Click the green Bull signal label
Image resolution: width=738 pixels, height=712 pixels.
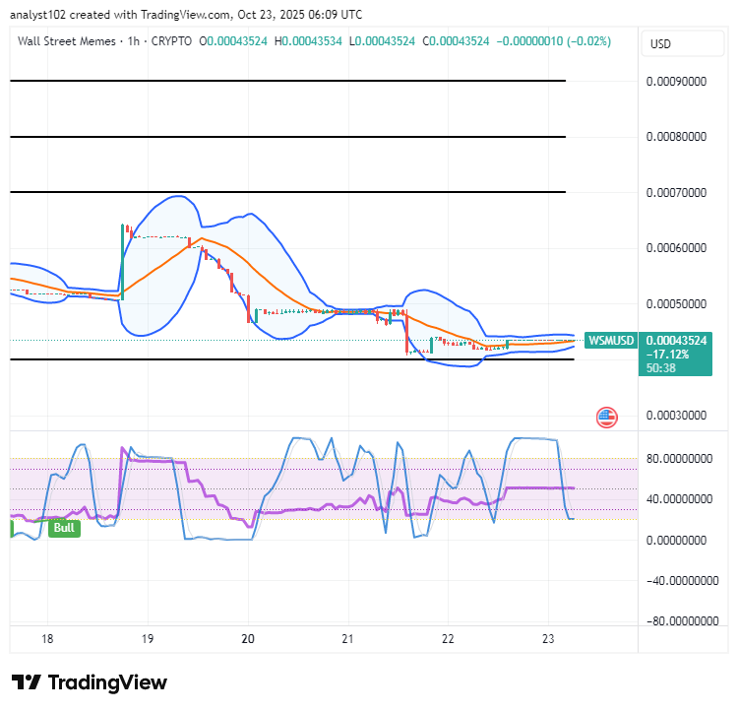[65, 528]
